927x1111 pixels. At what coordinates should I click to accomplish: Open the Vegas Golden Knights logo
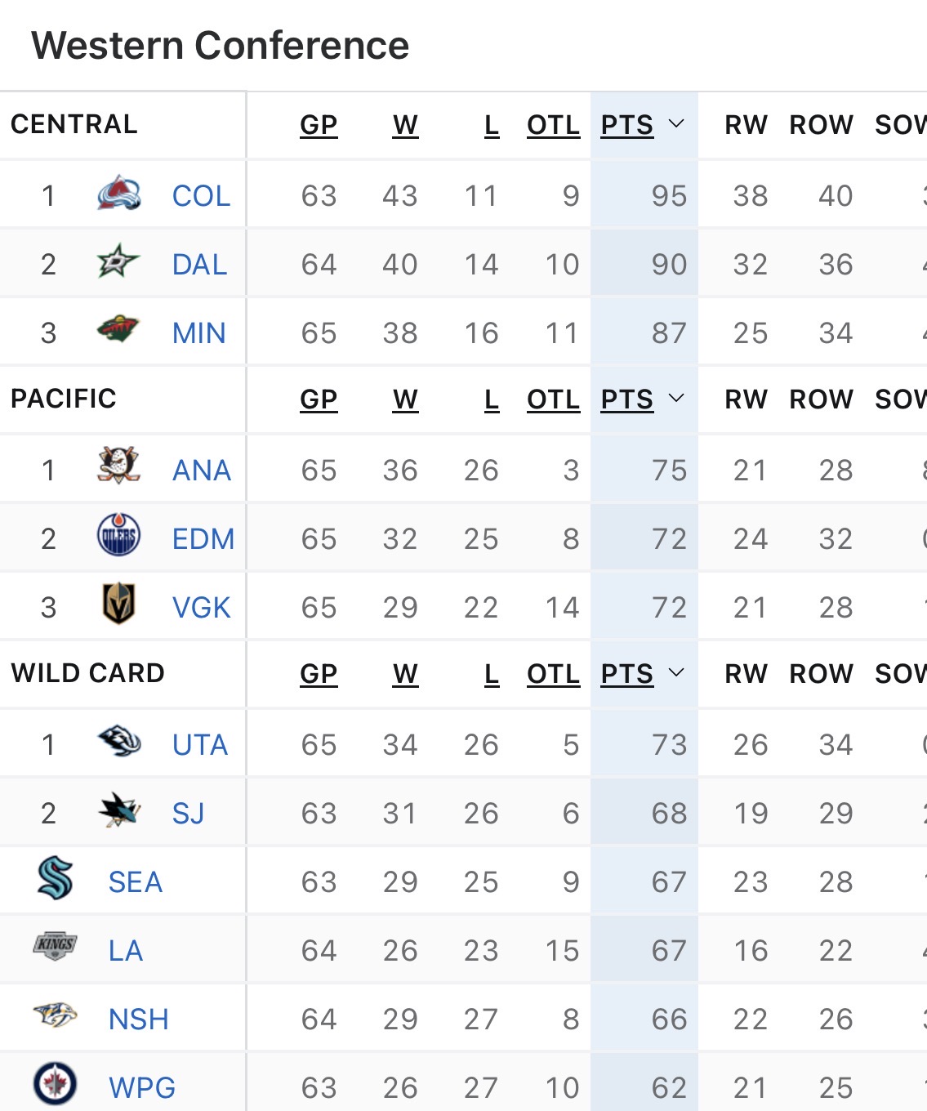coord(118,605)
